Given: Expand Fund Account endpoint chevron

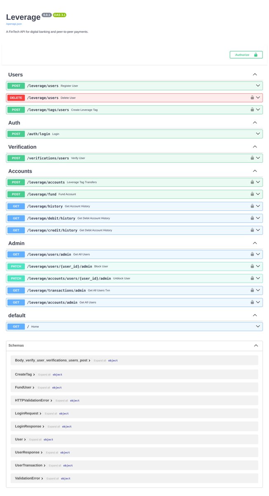Looking at the screenshot, I should click(x=258, y=194).
